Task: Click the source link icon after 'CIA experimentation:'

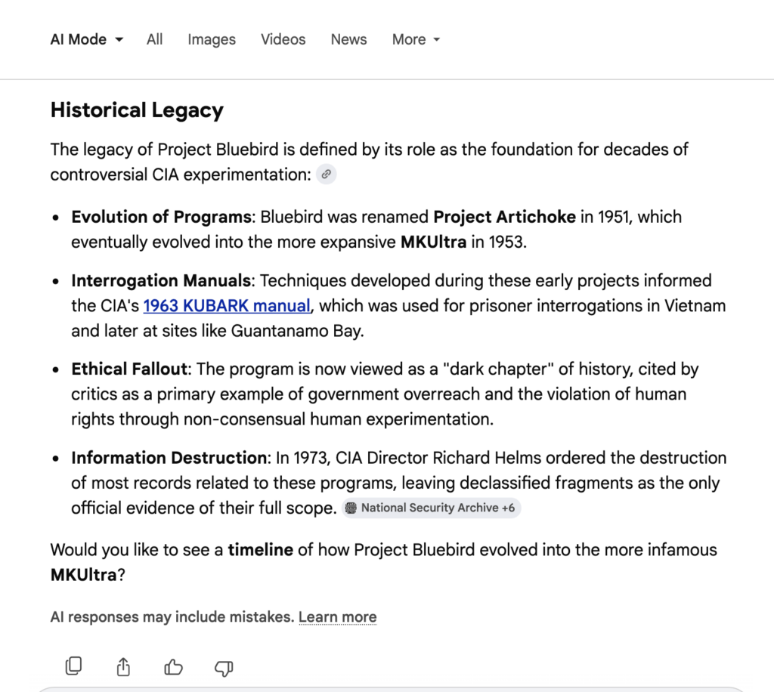Action: pyautogui.click(x=326, y=175)
